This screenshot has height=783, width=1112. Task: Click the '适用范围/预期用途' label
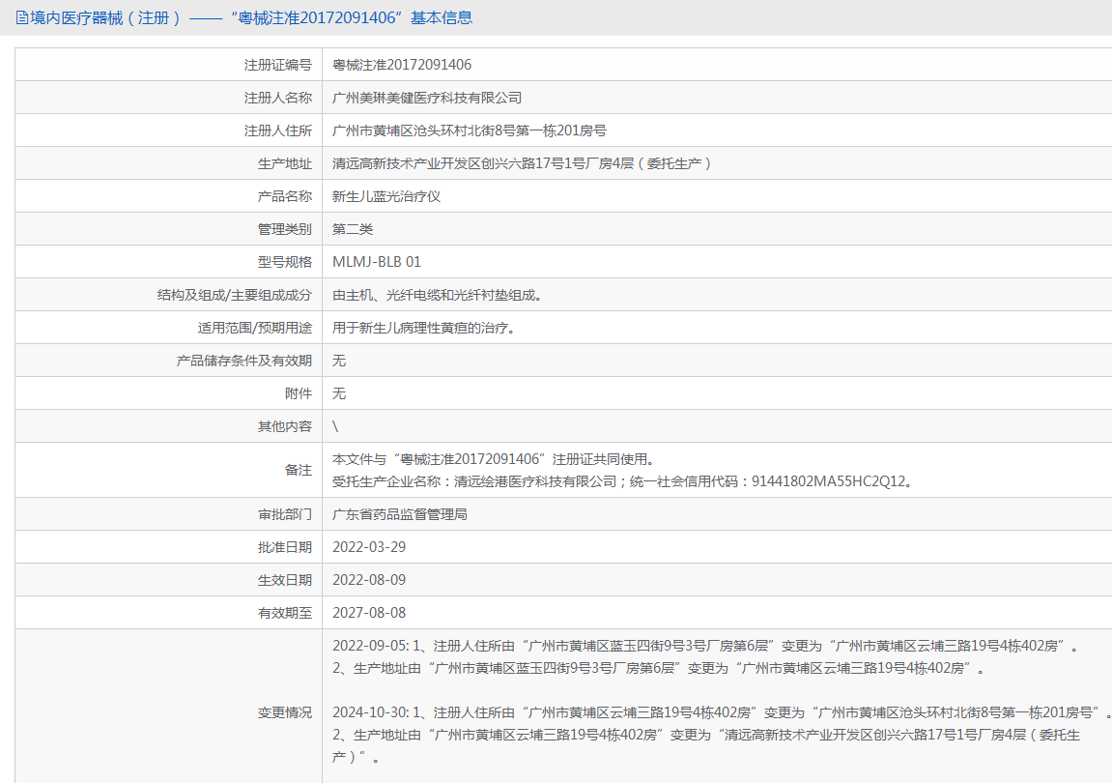click(255, 328)
